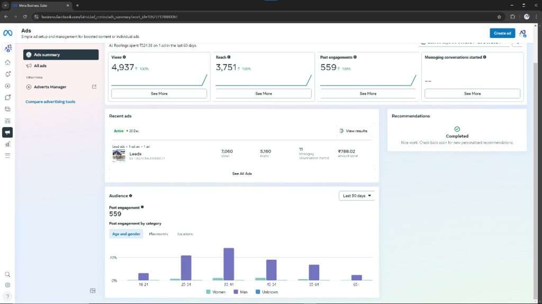Click See More under Reach

pos(264,93)
